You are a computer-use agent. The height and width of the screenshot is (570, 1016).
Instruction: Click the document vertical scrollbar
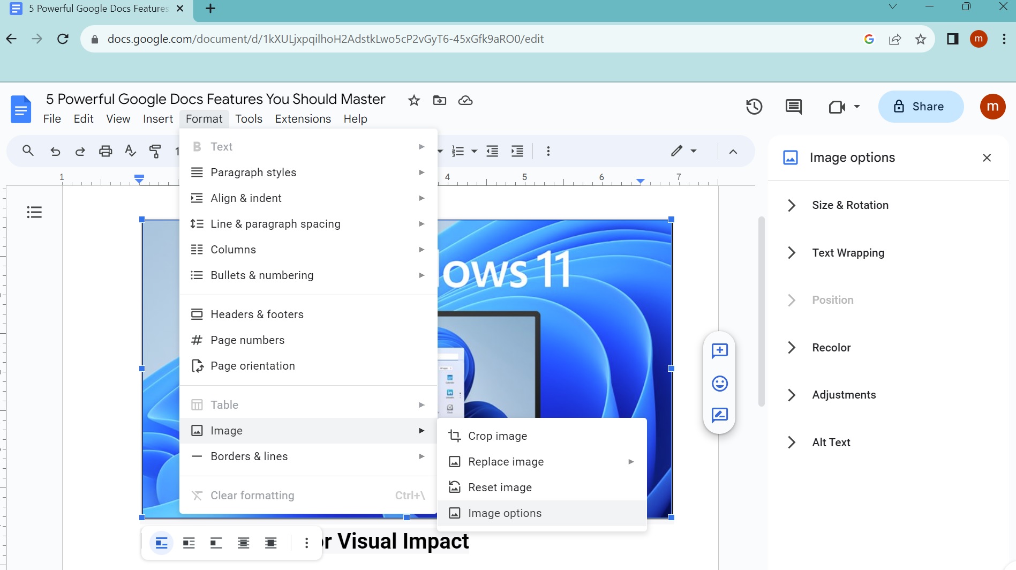761,311
